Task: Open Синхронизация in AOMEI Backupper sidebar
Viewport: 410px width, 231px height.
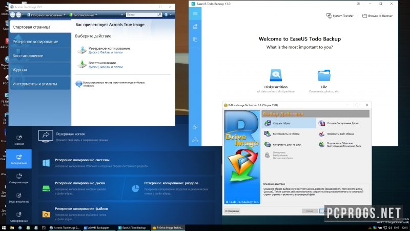Action: coord(19,178)
